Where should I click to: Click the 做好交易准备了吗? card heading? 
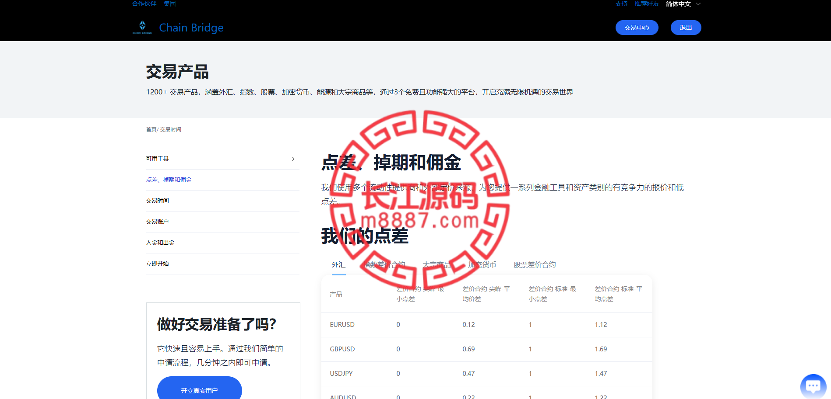[217, 324]
